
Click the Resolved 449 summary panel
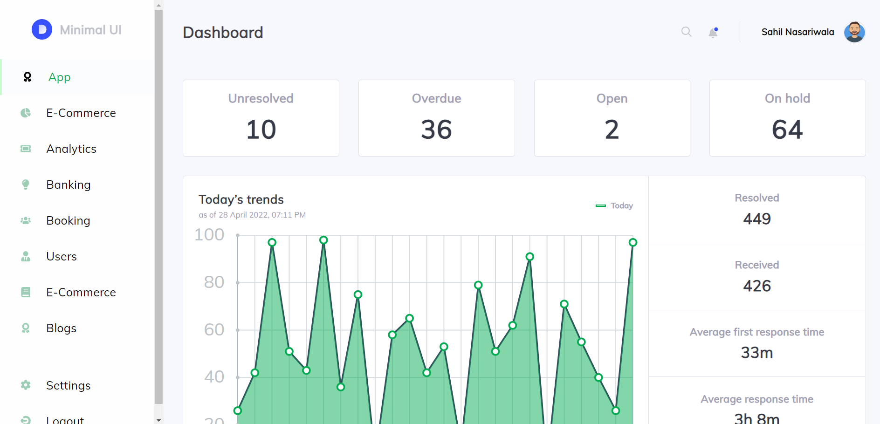click(756, 209)
